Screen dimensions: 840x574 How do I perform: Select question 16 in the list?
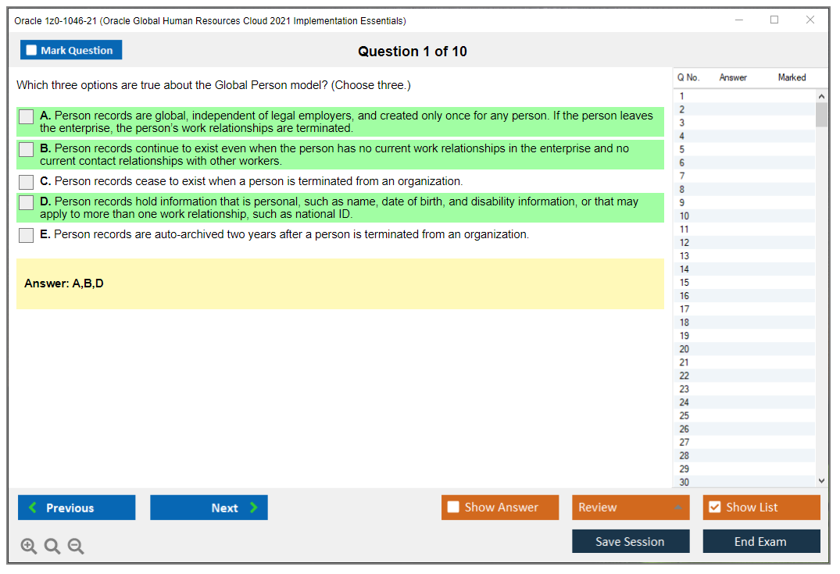744,296
